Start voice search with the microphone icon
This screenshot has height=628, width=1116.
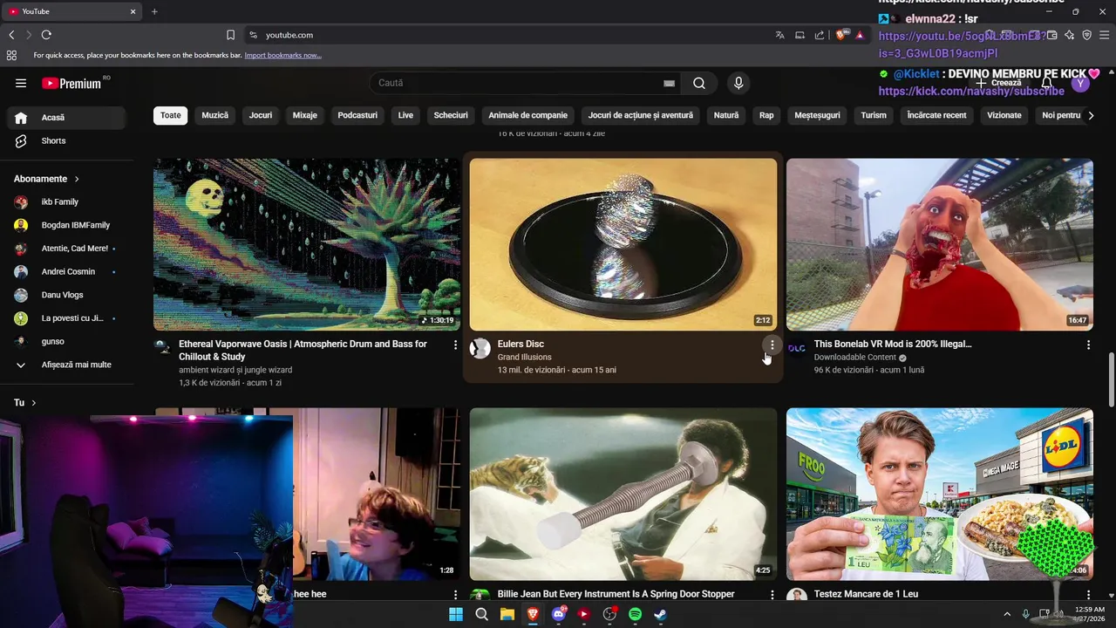point(738,83)
